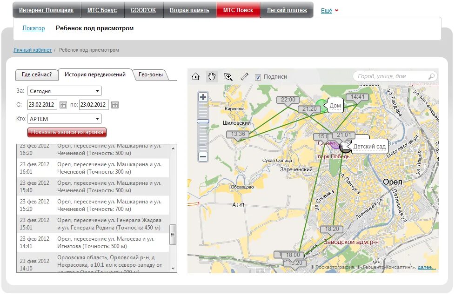Click the history list scroll-down arrow
This screenshot has width=455, height=297.
173,268
